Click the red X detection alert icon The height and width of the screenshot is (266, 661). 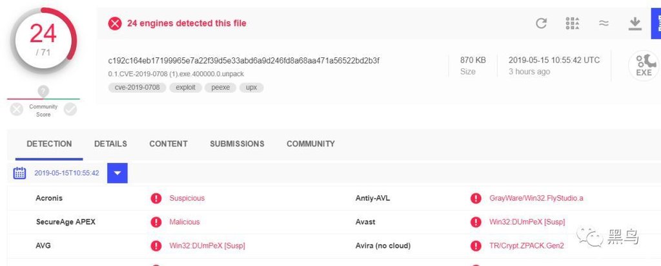115,24
